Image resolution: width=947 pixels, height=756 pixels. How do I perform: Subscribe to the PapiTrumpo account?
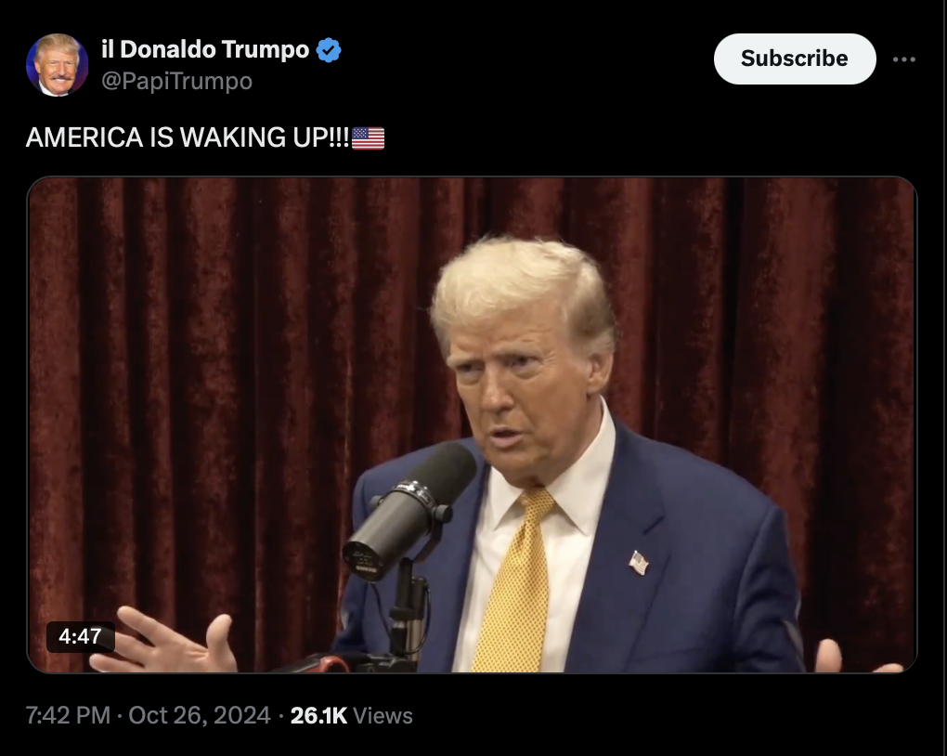pos(794,59)
